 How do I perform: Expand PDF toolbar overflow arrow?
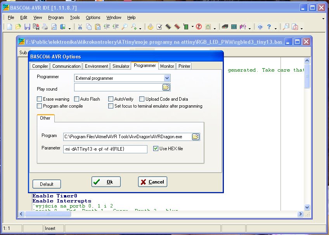301,29
